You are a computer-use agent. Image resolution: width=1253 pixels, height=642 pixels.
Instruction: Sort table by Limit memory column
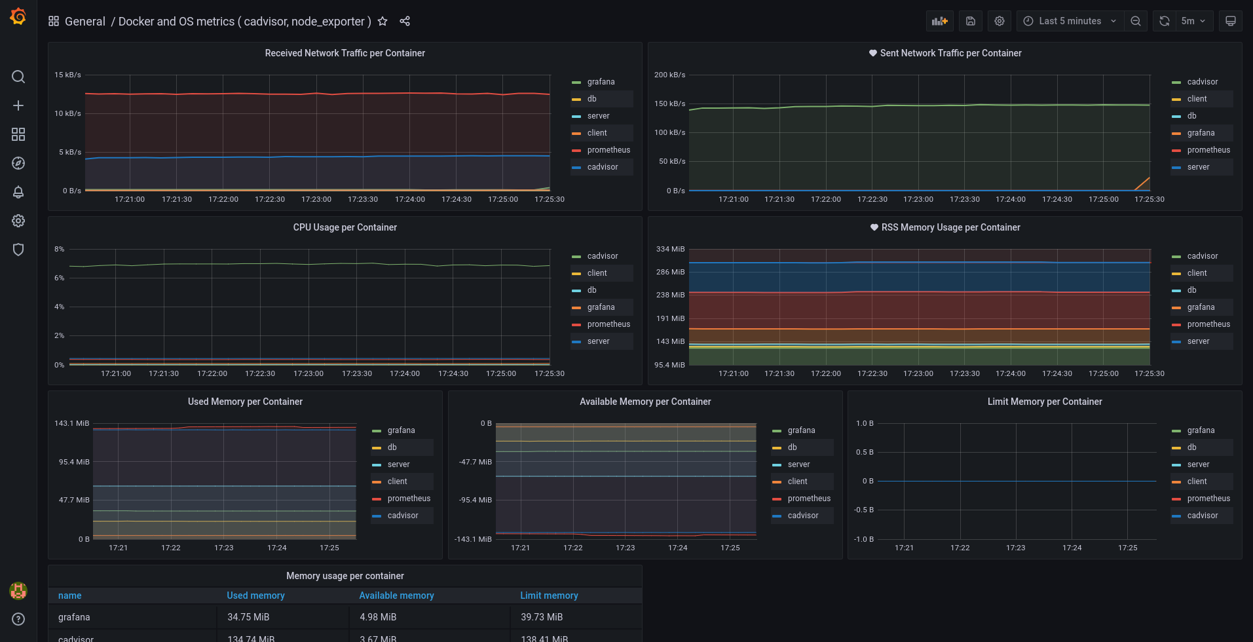pos(549,595)
